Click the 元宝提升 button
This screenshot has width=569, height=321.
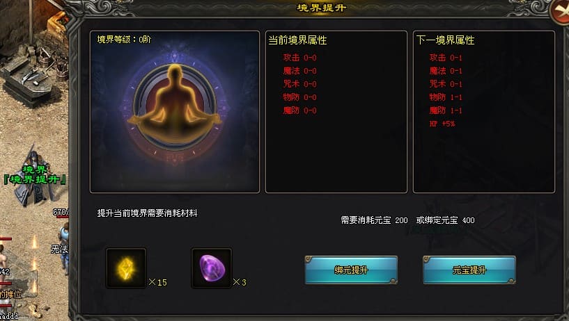pyautogui.click(x=469, y=270)
